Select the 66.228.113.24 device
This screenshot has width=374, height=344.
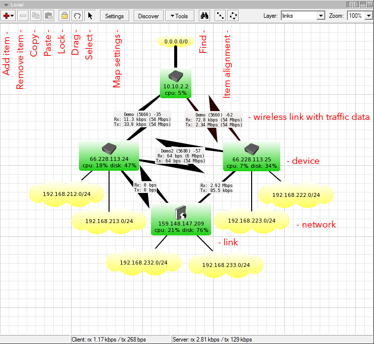pyautogui.click(x=109, y=155)
